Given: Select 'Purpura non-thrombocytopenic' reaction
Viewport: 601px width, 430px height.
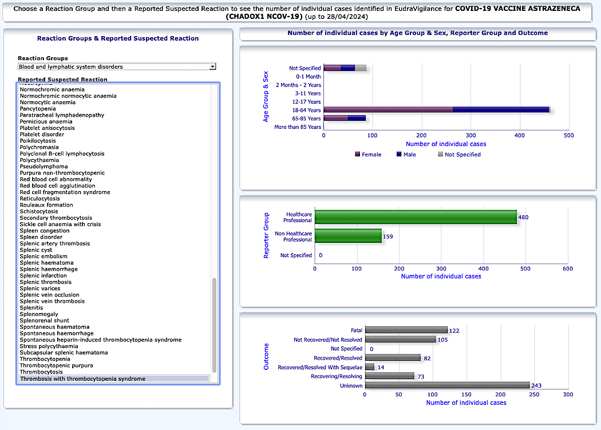Looking at the screenshot, I should [x=62, y=173].
